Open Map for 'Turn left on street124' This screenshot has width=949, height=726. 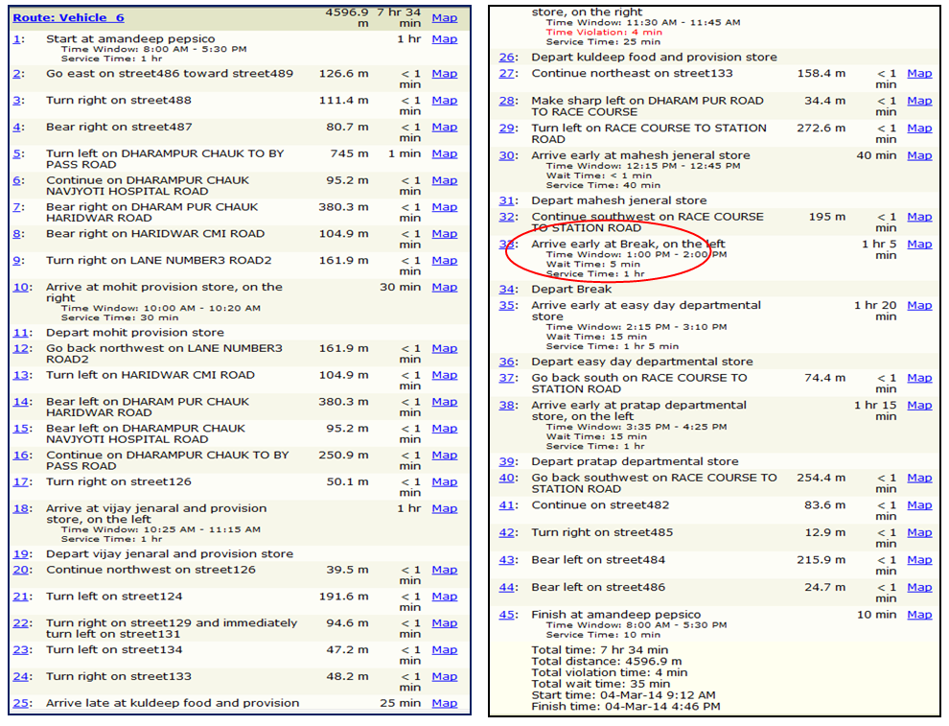[444, 597]
